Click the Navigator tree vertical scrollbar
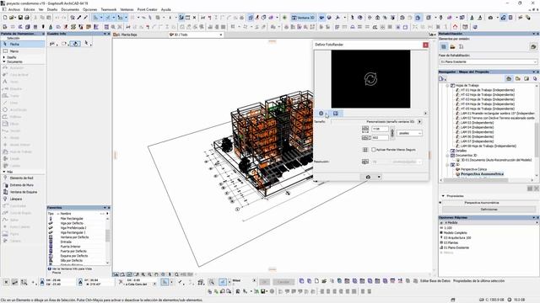The image size is (540, 303). pyautogui.click(x=537, y=130)
